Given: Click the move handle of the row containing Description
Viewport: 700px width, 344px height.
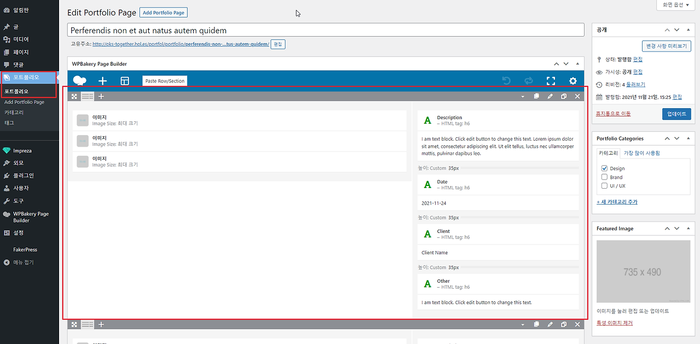Looking at the screenshot, I should (x=74, y=96).
